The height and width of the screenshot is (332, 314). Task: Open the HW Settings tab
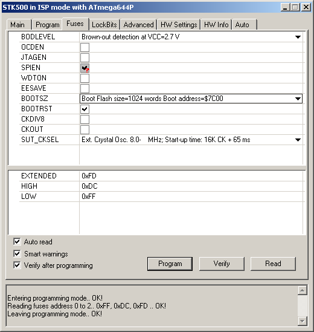[x=179, y=25]
